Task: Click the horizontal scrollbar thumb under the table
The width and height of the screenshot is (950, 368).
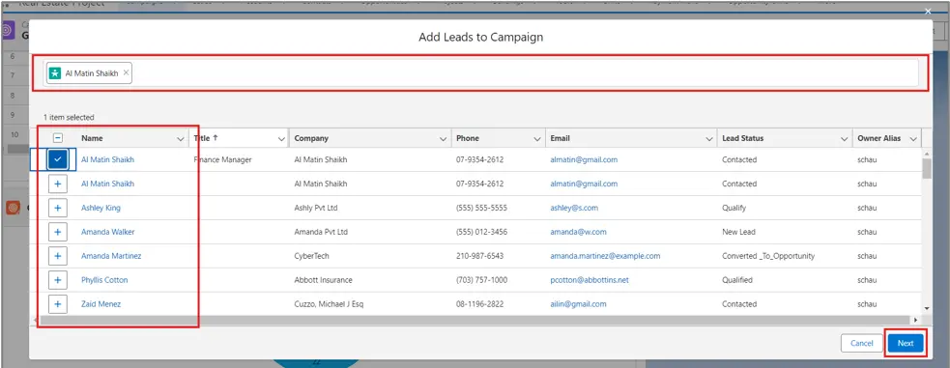Action: [x=475, y=320]
